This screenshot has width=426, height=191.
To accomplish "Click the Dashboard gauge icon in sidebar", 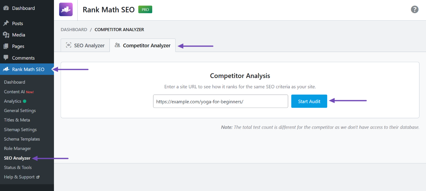I will 6,8.
